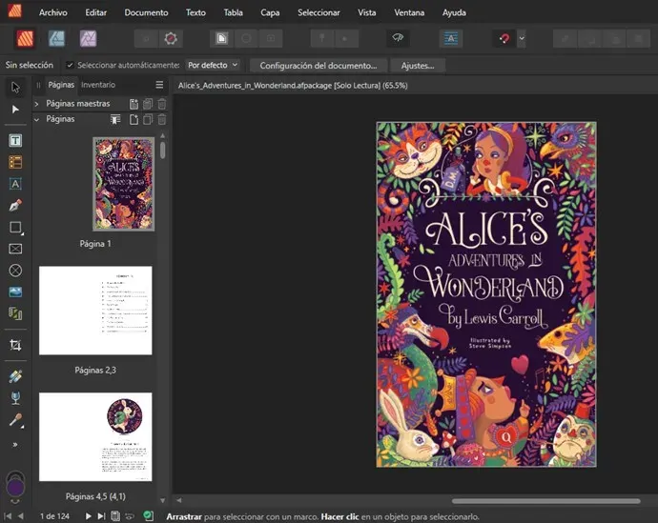
Task: Switch to the Designer persona
Action: point(56,39)
